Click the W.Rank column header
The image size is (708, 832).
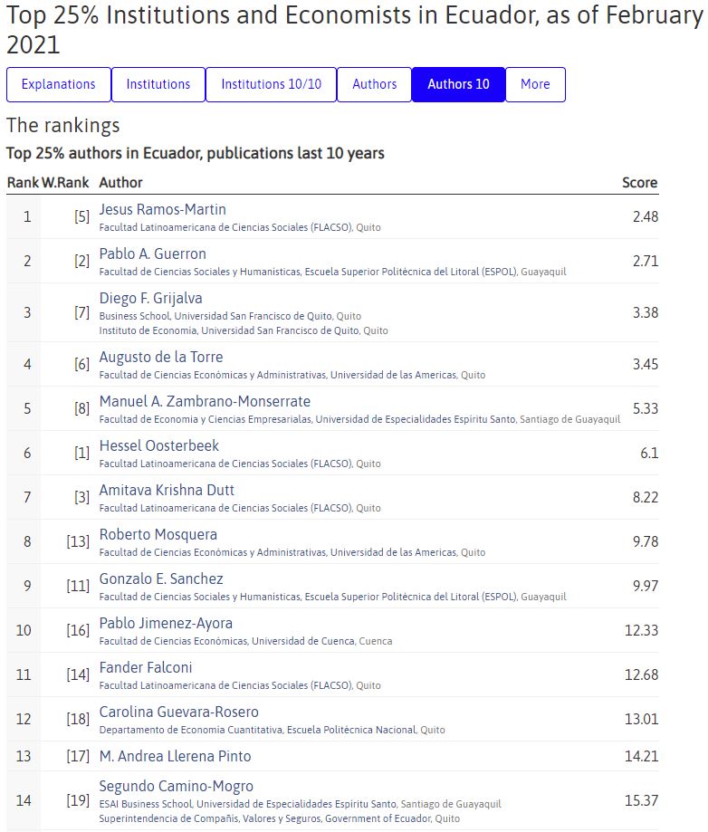pyautogui.click(x=65, y=183)
